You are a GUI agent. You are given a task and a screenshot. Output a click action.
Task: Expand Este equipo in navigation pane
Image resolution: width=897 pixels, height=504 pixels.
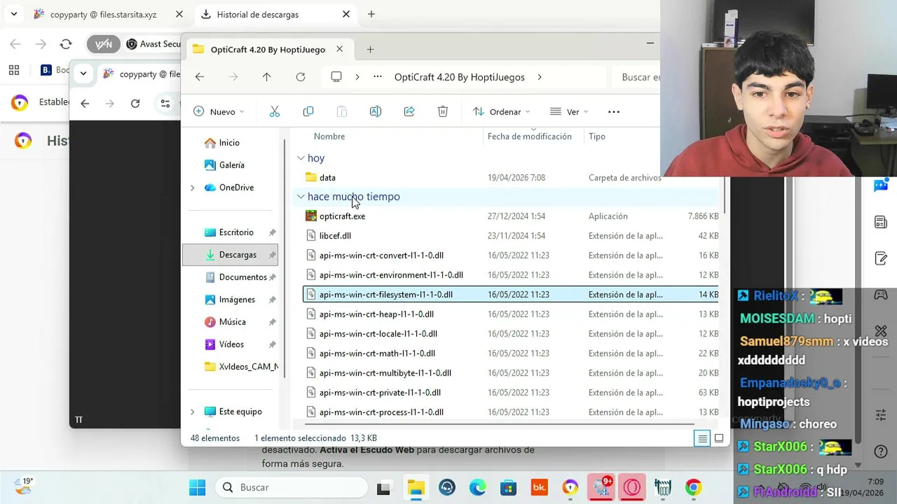(x=192, y=412)
